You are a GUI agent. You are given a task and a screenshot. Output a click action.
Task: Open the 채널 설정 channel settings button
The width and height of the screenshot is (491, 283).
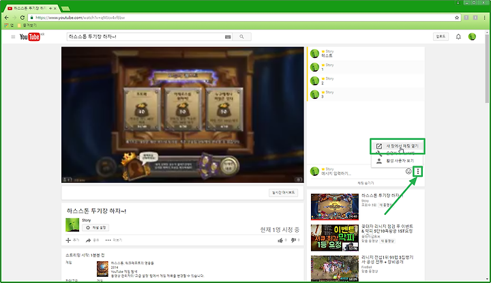[95, 228]
